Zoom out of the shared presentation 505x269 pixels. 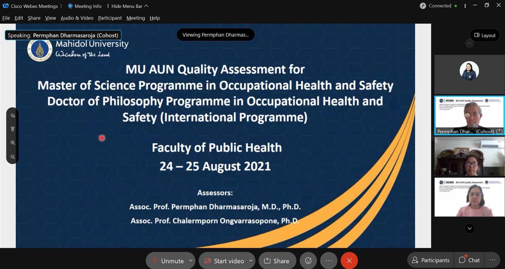coord(13,157)
